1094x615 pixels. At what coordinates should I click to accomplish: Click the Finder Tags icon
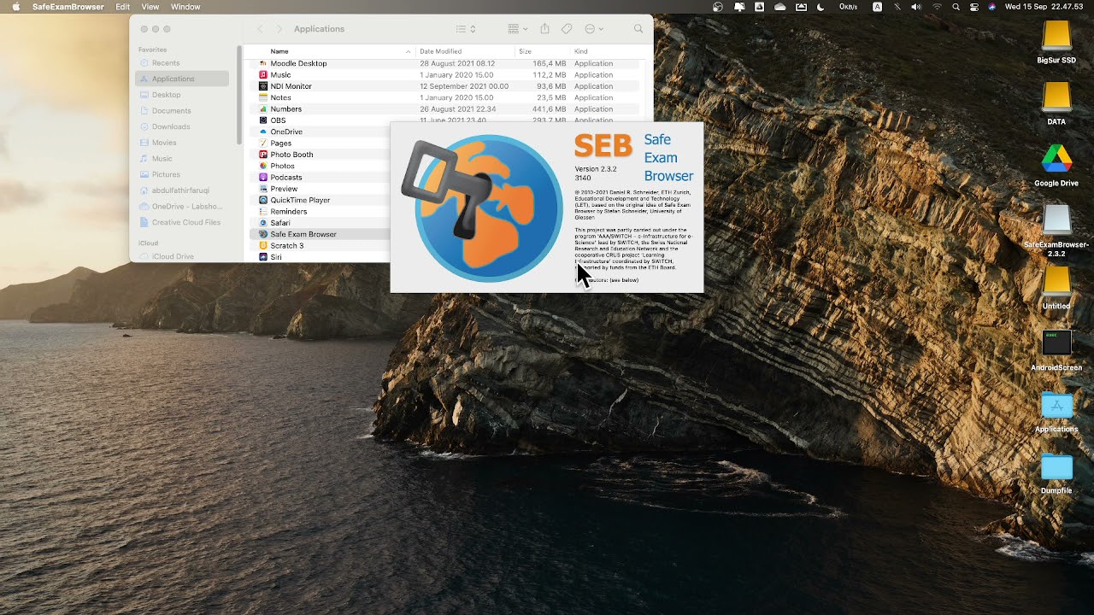coord(567,29)
